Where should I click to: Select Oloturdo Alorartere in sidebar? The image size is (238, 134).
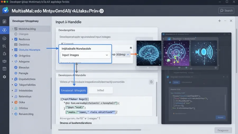pos(29,50)
